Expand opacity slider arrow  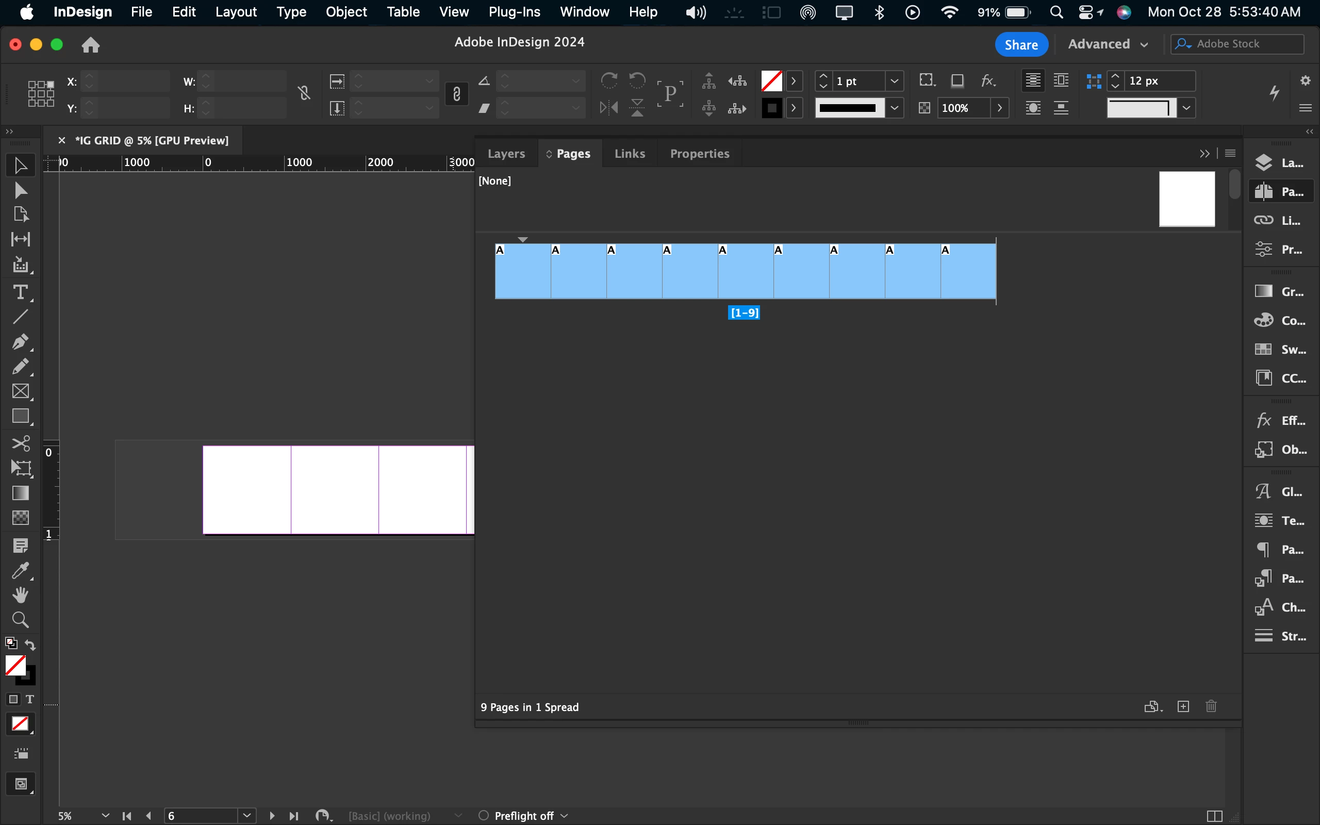[1000, 108]
